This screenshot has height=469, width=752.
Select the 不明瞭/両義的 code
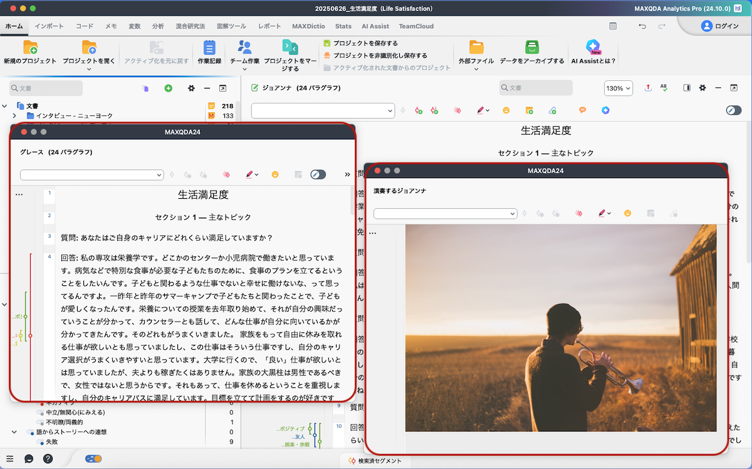click(65, 422)
